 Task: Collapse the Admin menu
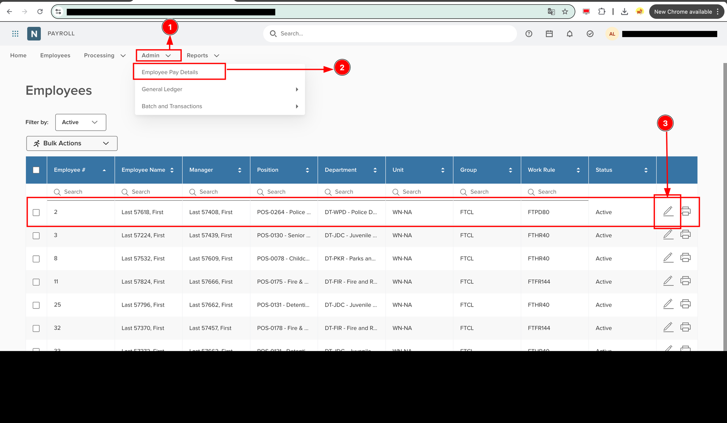pyautogui.click(x=156, y=55)
